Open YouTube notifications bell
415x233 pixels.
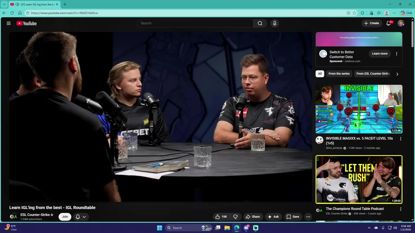388,23
